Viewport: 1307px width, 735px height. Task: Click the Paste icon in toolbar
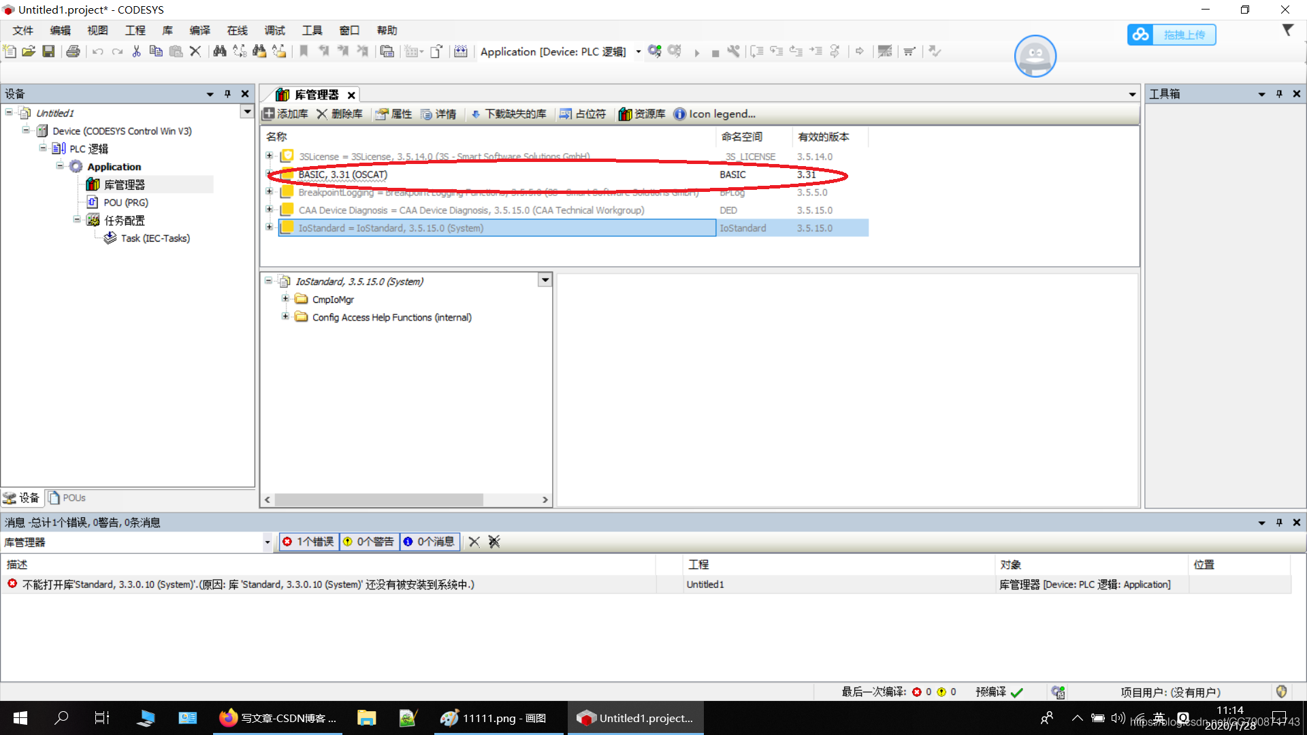(x=176, y=51)
